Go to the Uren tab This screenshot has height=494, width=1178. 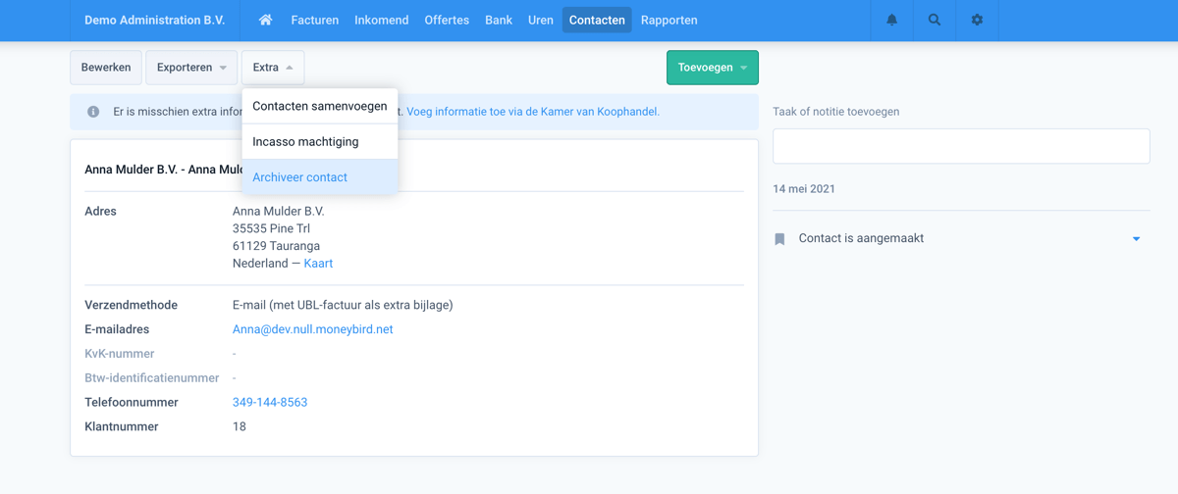541,20
